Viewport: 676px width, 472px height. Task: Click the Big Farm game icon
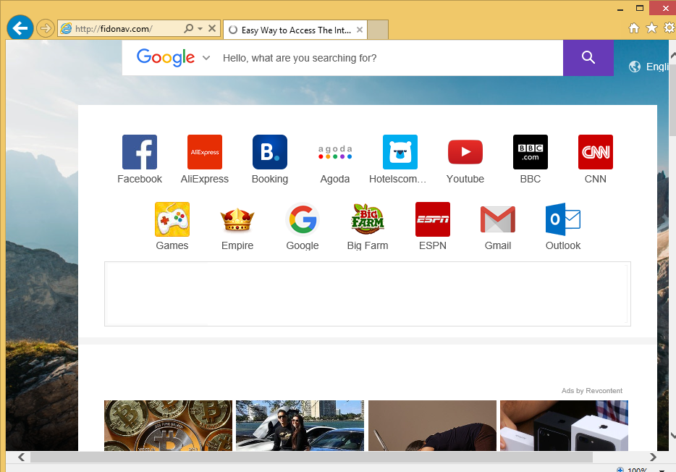[368, 219]
